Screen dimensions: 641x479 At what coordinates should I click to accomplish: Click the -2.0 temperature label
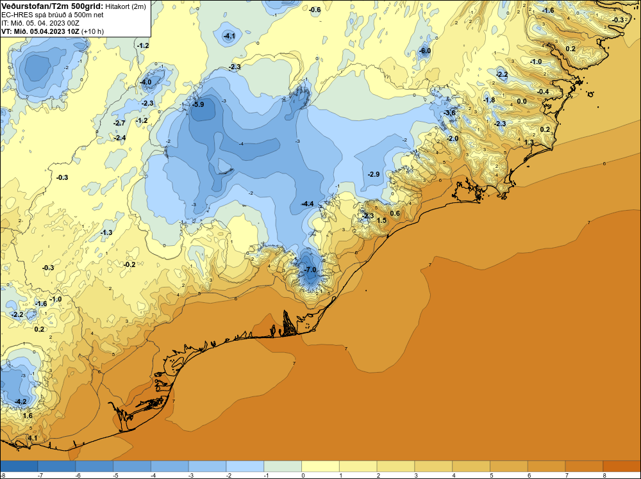click(453, 139)
